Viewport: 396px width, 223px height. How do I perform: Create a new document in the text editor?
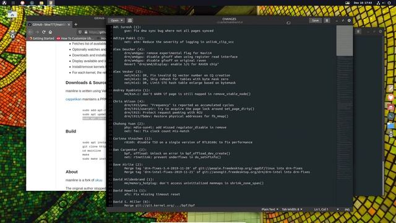tap(130, 20)
